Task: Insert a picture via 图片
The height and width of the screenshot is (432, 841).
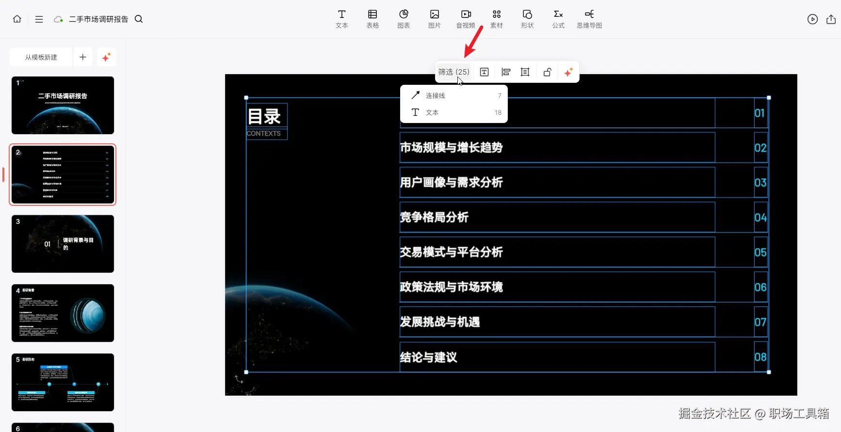Action: tap(435, 19)
